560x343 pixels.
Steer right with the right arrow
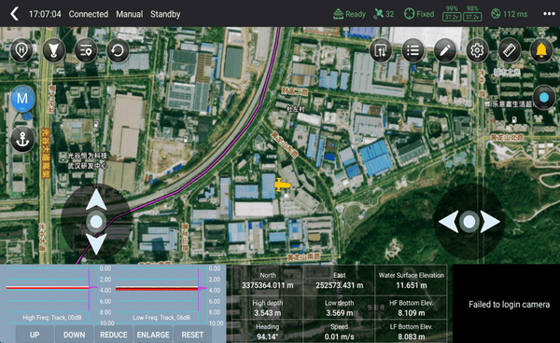pyautogui.click(x=490, y=222)
